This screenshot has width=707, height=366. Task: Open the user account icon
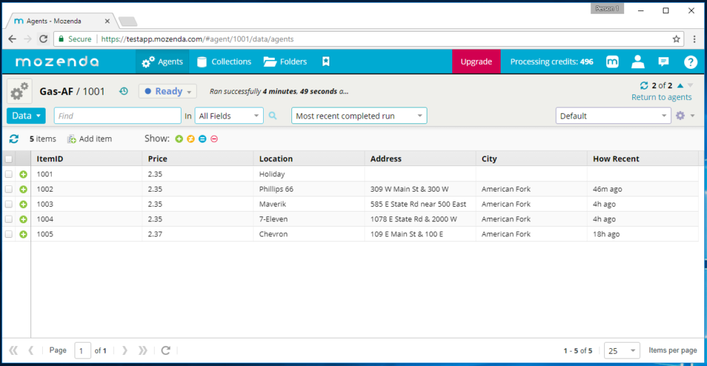pos(638,61)
